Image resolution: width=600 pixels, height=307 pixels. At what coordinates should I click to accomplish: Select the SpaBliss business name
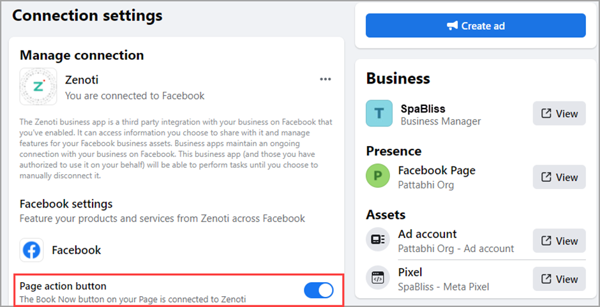point(423,108)
